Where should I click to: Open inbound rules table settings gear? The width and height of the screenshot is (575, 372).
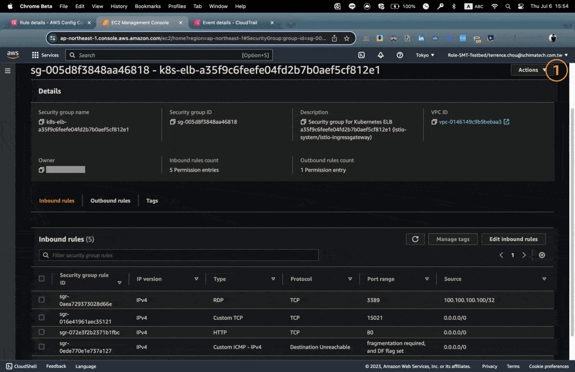[x=541, y=255]
